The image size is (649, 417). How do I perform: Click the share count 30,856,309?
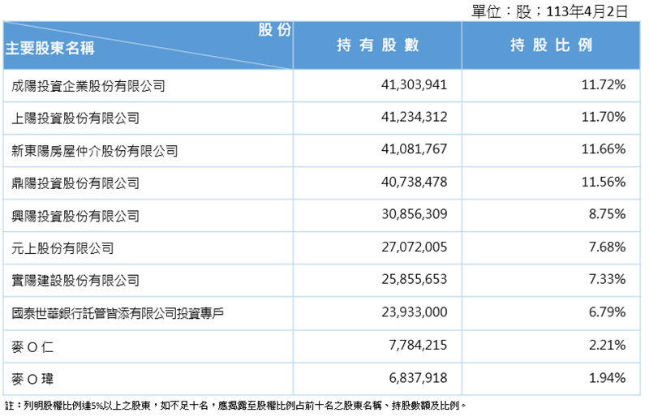coord(414,214)
